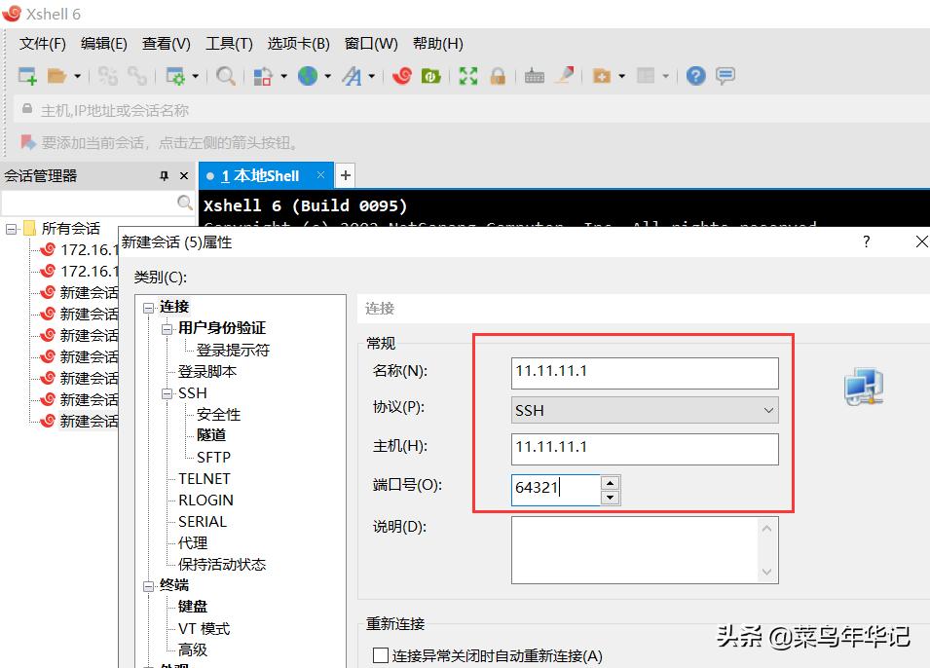Click the network computers icon in dialog
Viewport: 930px width, 668px height.
pos(864,387)
